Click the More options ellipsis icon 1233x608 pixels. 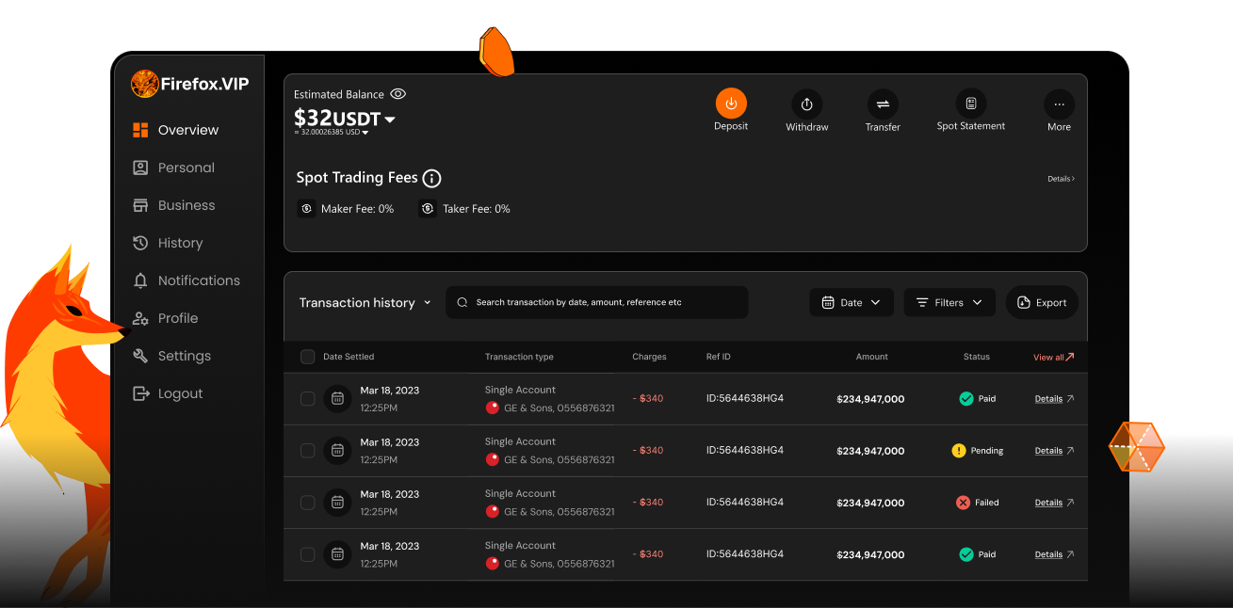coord(1059,104)
